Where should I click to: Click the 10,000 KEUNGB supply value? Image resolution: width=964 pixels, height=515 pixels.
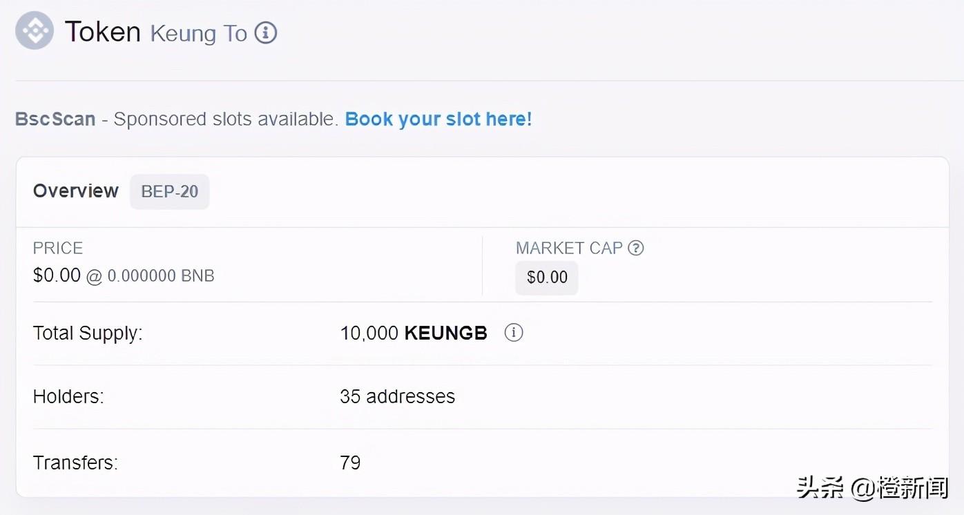click(414, 333)
